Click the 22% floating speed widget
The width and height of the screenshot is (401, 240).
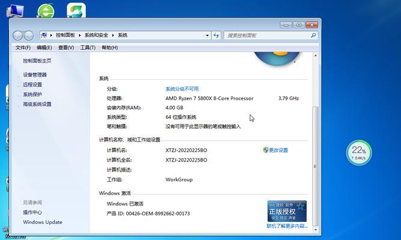pos(359,152)
